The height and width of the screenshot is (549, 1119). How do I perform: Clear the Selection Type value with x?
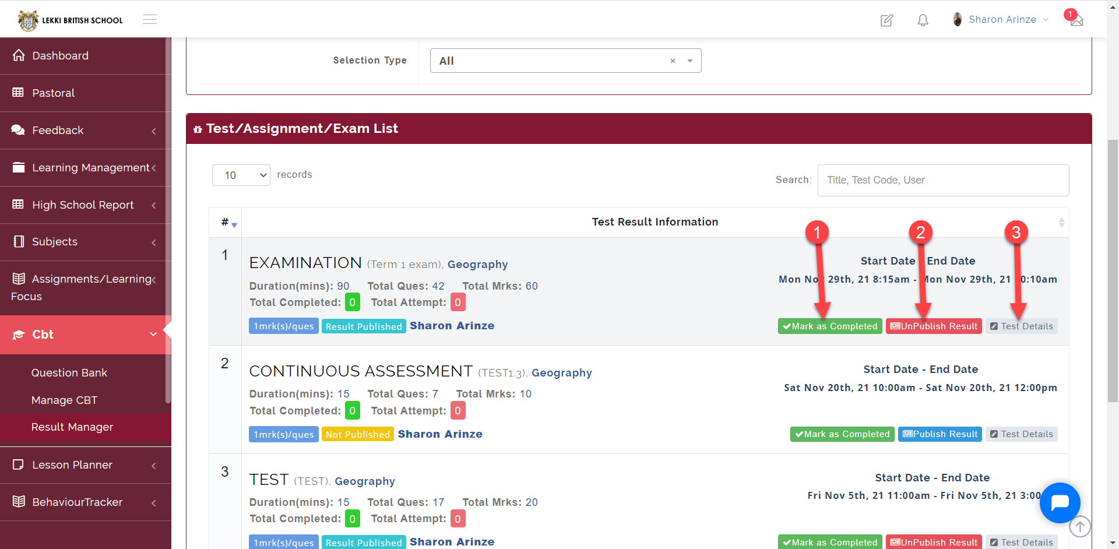tap(673, 61)
